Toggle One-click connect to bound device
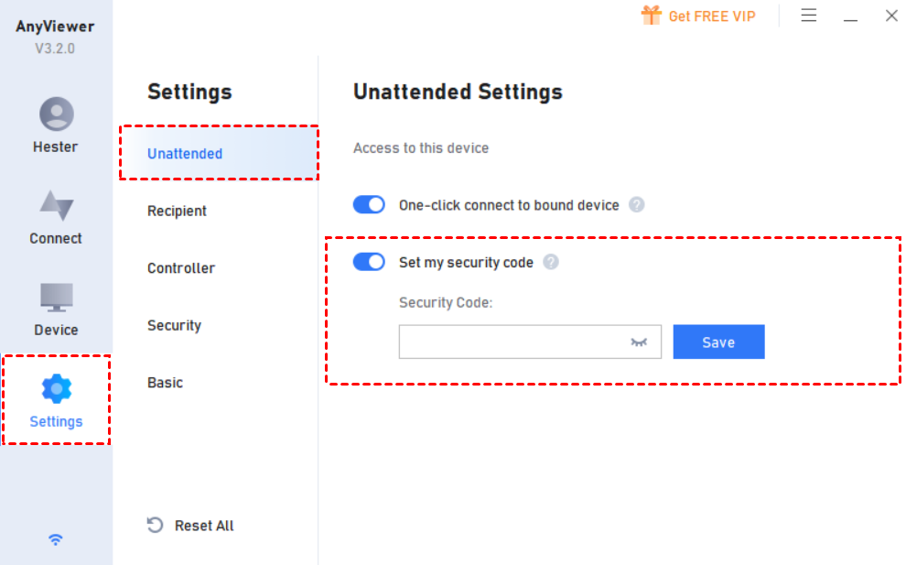Viewport: 906px width, 565px height. (x=369, y=205)
